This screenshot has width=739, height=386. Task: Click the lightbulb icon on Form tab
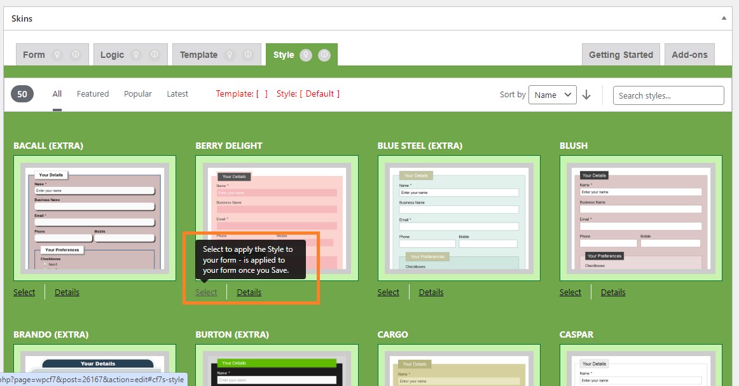click(x=57, y=55)
